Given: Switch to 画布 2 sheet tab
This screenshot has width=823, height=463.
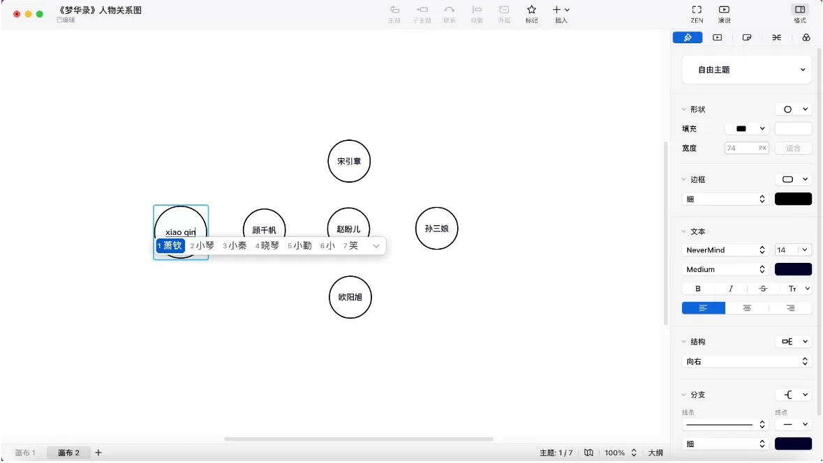Looking at the screenshot, I should (x=69, y=453).
